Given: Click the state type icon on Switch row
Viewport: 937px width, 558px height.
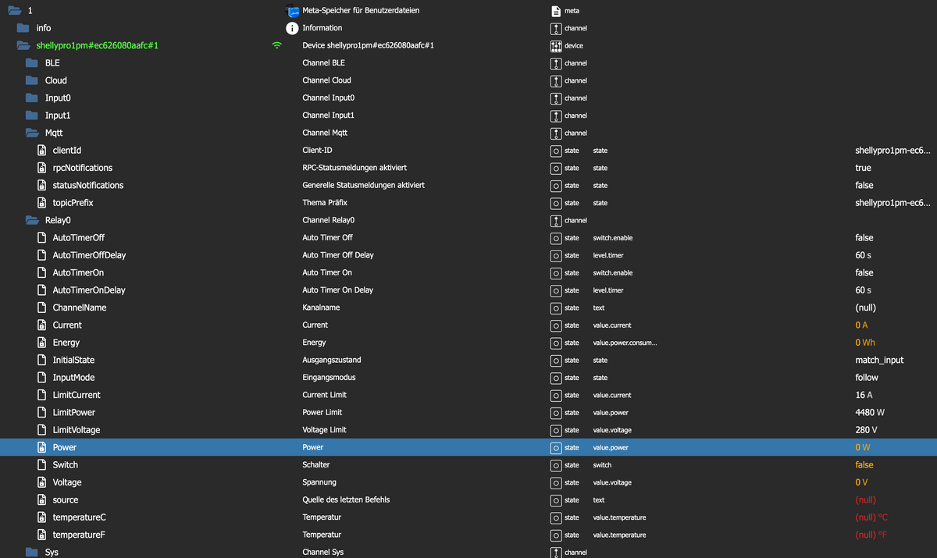Looking at the screenshot, I should coord(556,465).
